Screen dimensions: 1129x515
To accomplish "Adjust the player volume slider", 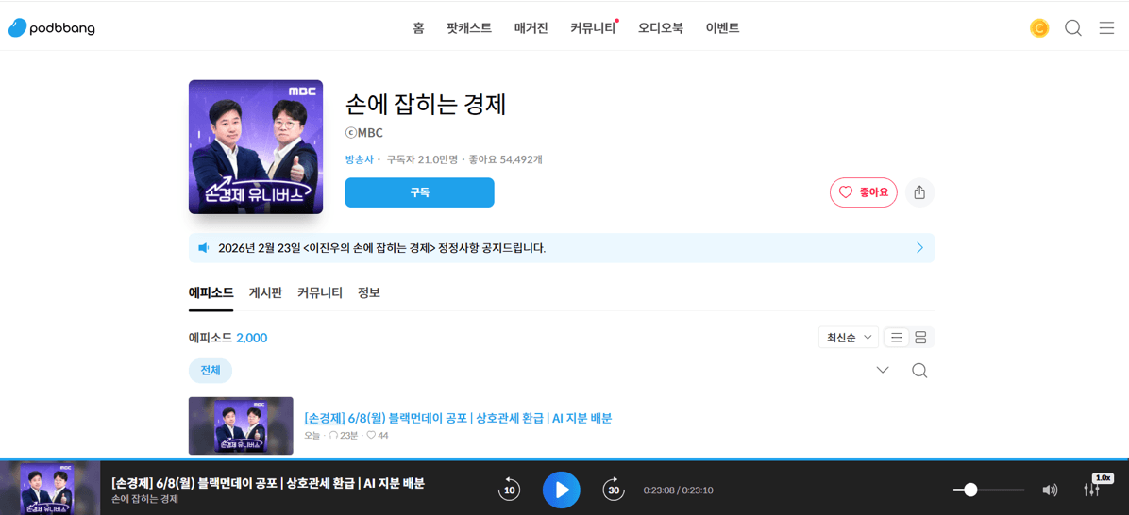I will 988,490.
